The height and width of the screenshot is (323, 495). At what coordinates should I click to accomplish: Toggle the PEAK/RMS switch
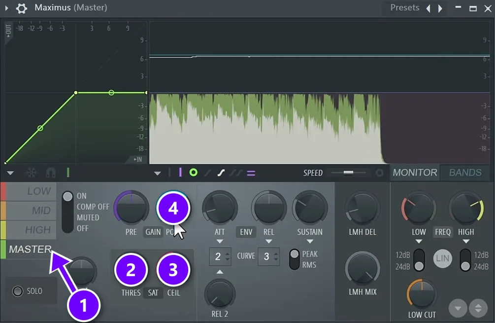pyautogui.click(x=294, y=259)
